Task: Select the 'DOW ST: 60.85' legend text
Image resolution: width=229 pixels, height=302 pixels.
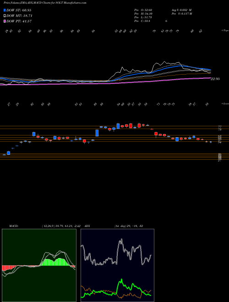Action: (x=19, y=10)
